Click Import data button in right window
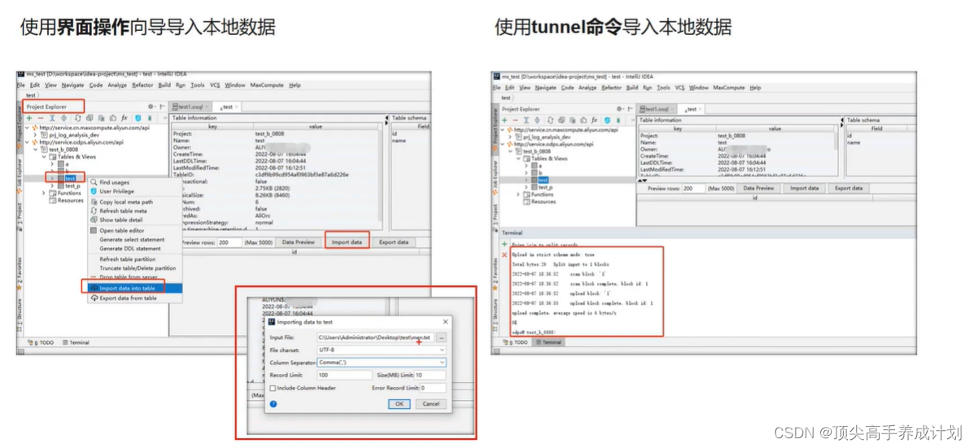Image resolution: width=974 pixels, height=448 pixels. 804,188
